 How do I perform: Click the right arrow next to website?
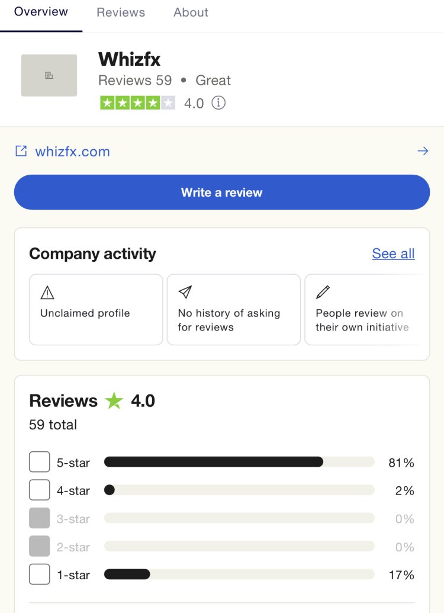(x=423, y=151)
